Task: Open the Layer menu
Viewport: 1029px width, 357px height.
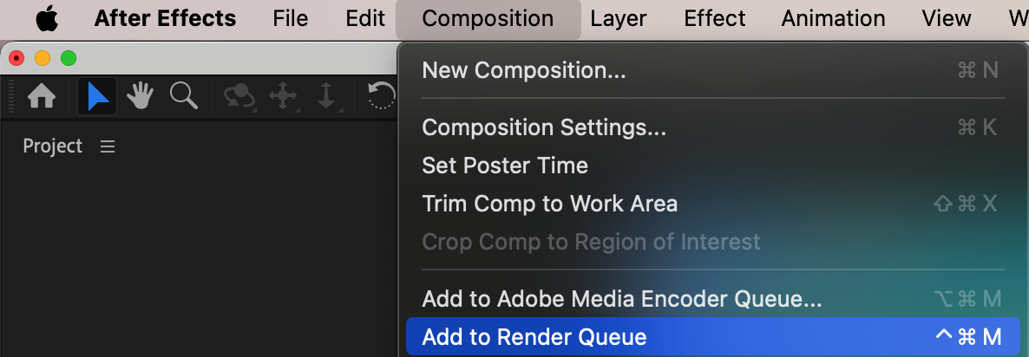Action: tap(619, 18)
